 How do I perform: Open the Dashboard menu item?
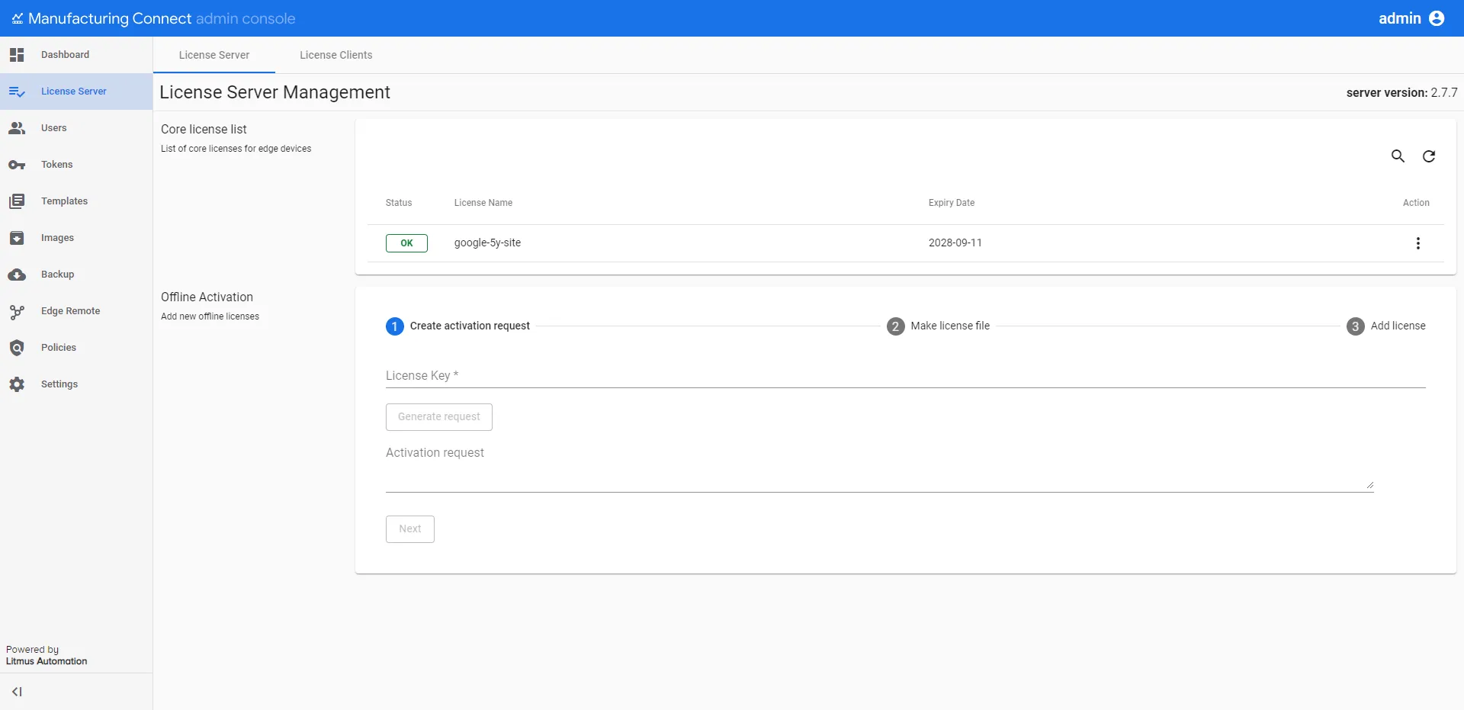coord(76,55)
